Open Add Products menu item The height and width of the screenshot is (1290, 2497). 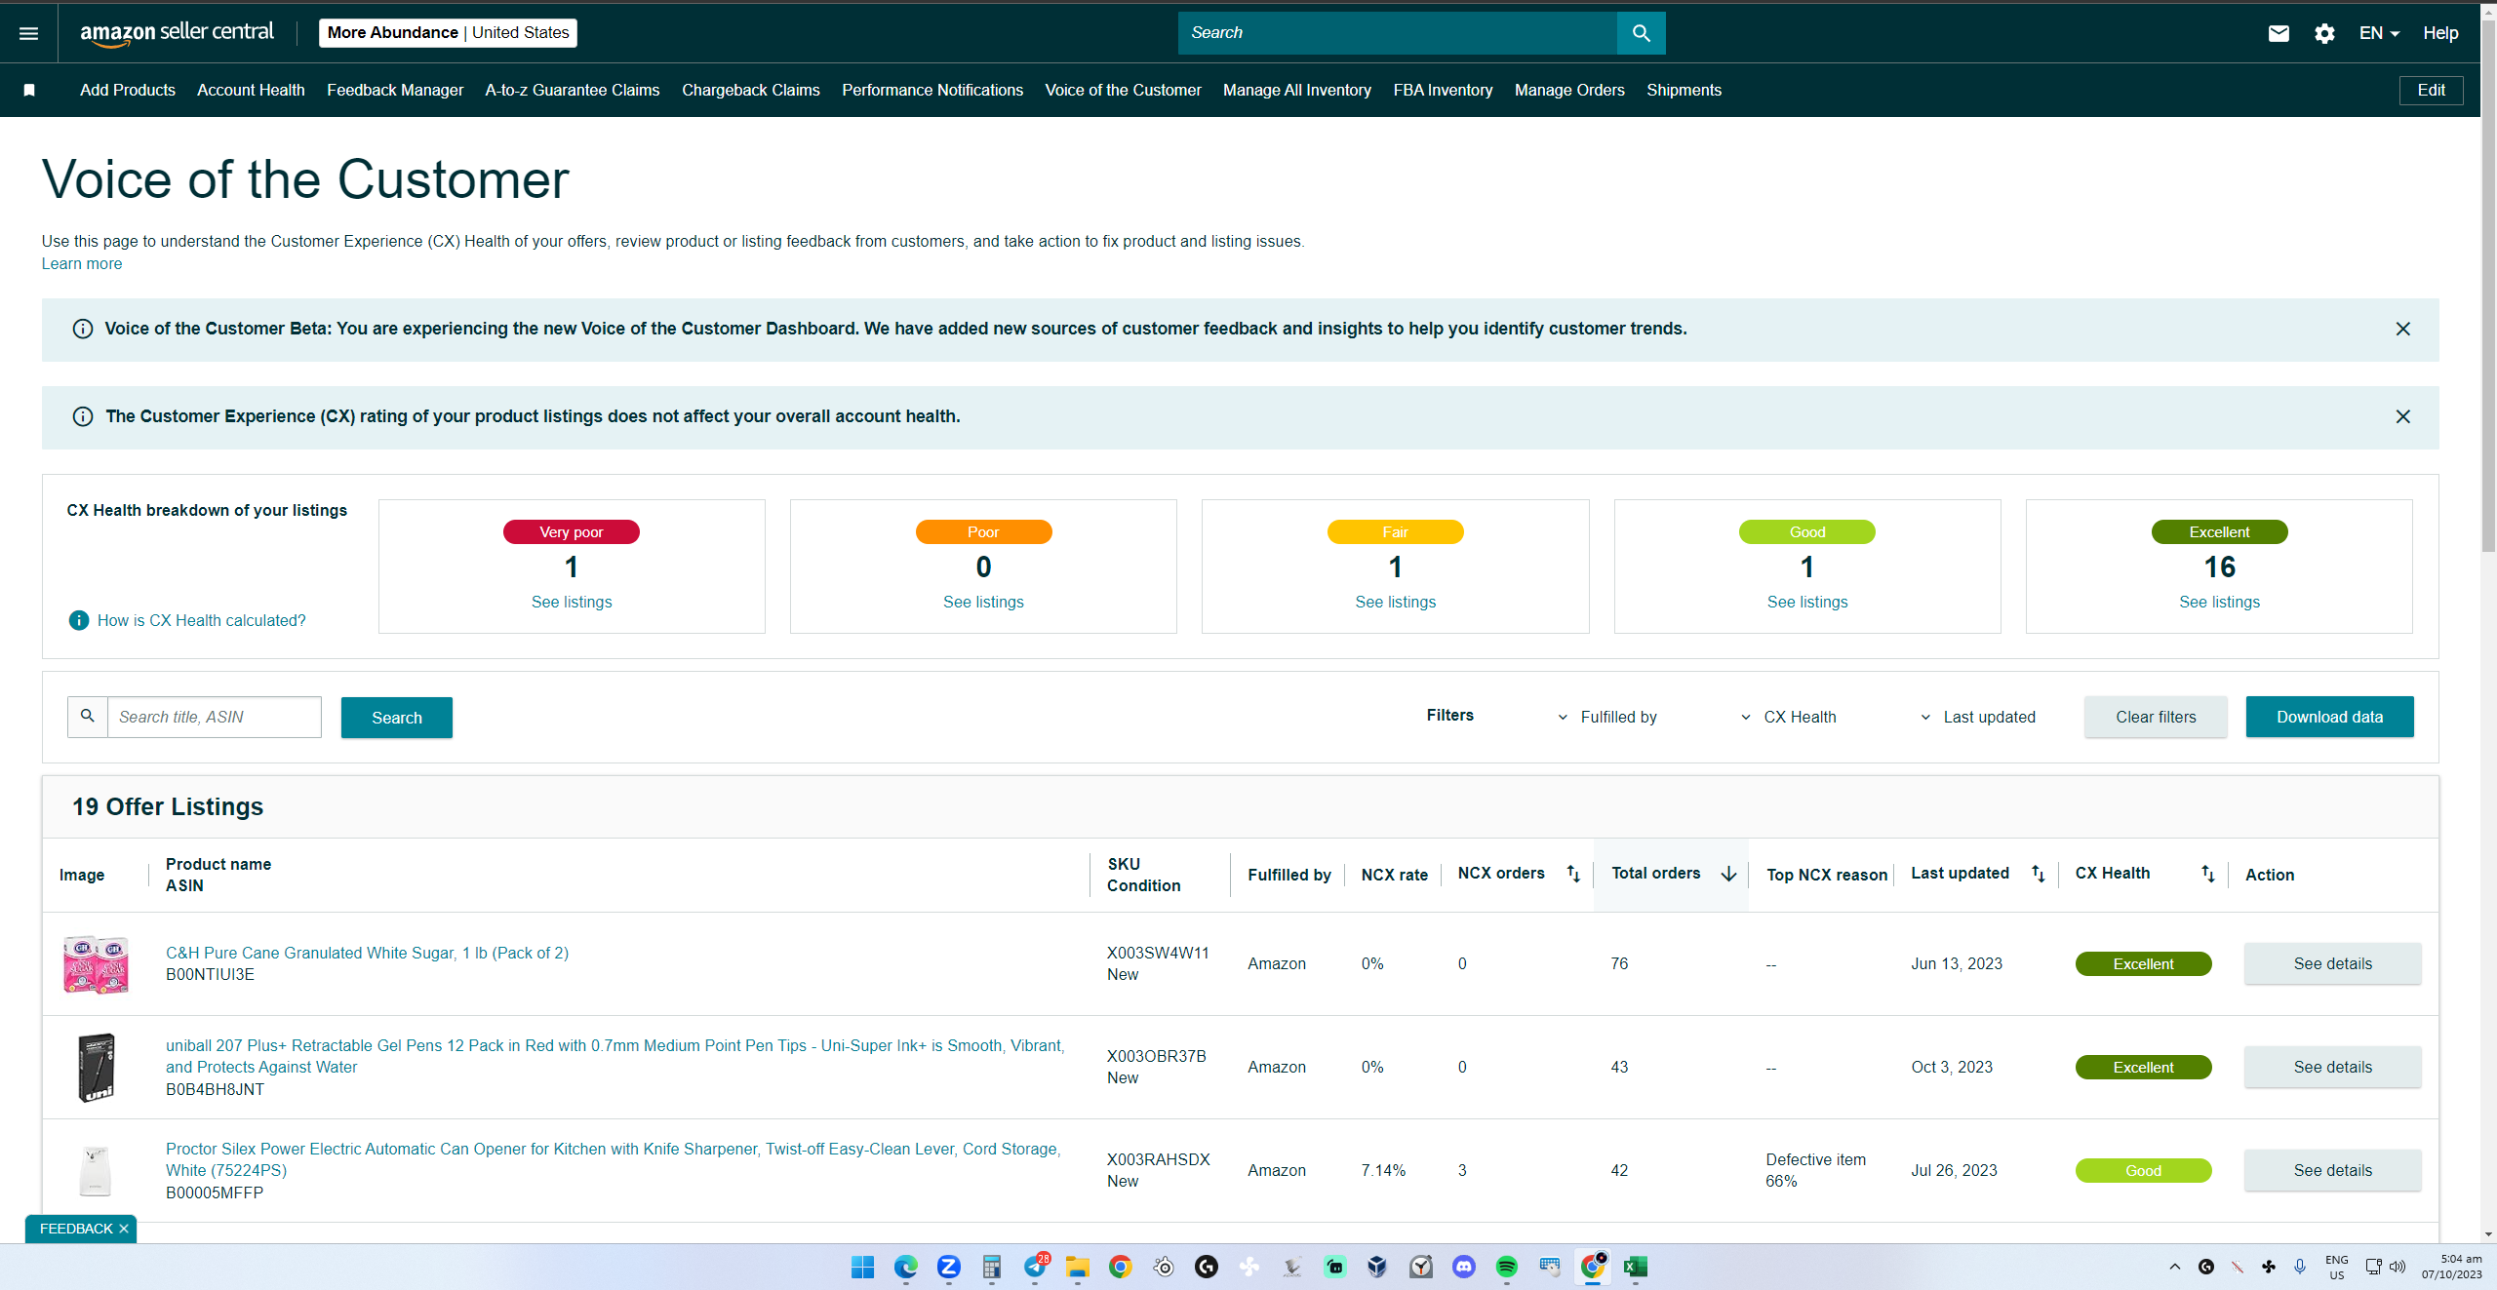[128, 90]
